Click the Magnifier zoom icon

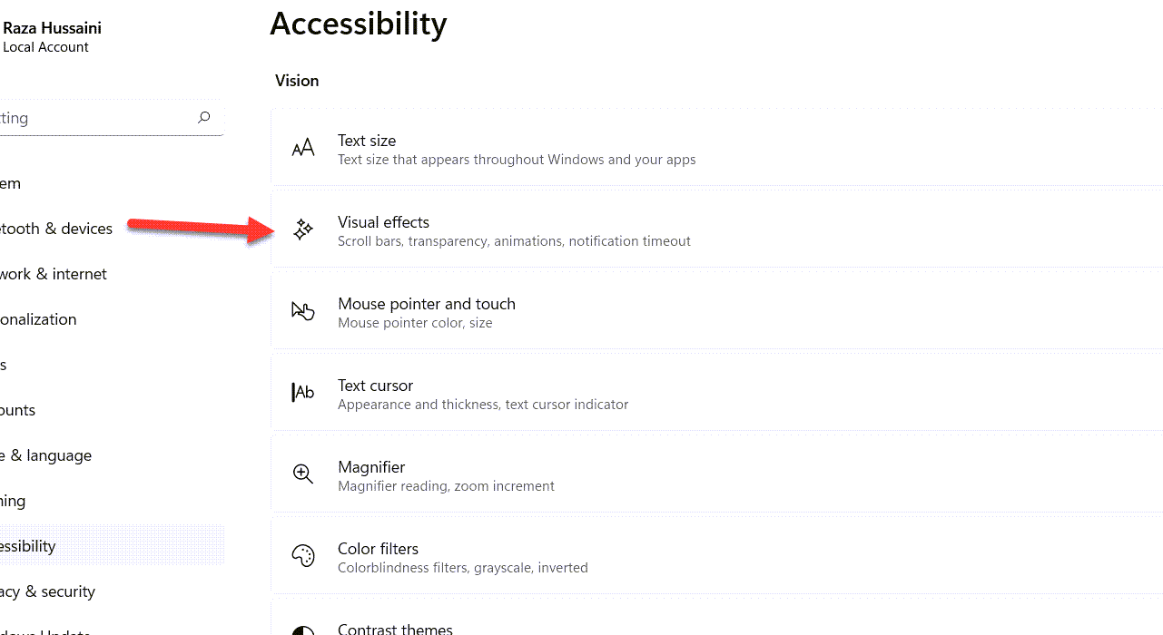(303, 474)
